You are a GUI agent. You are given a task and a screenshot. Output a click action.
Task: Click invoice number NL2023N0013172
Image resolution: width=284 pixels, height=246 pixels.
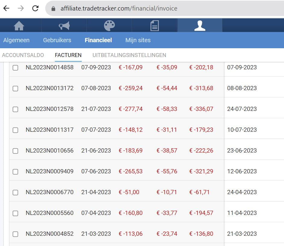49,88
